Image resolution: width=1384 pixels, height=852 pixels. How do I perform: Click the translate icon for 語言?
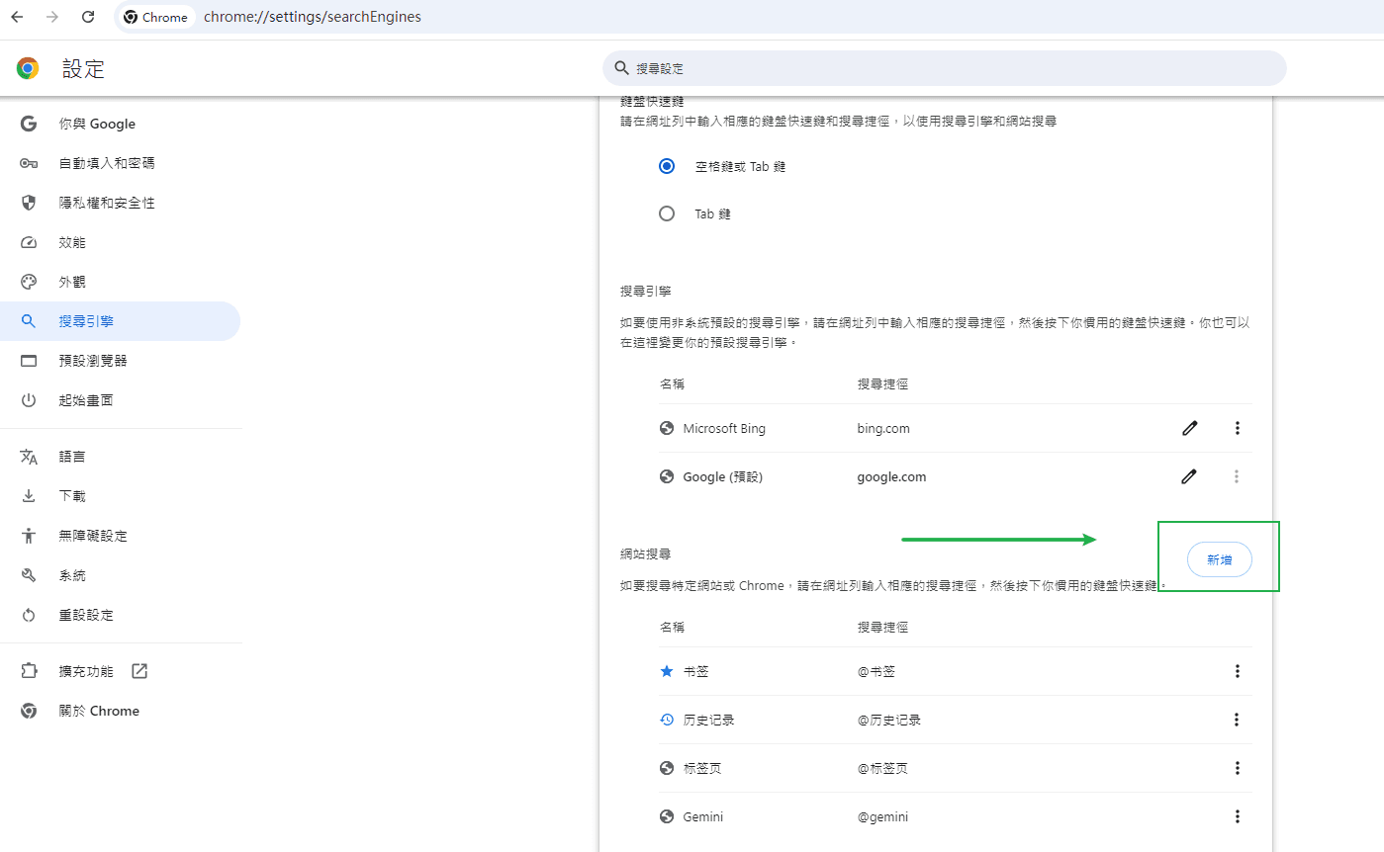pos(29,457)
